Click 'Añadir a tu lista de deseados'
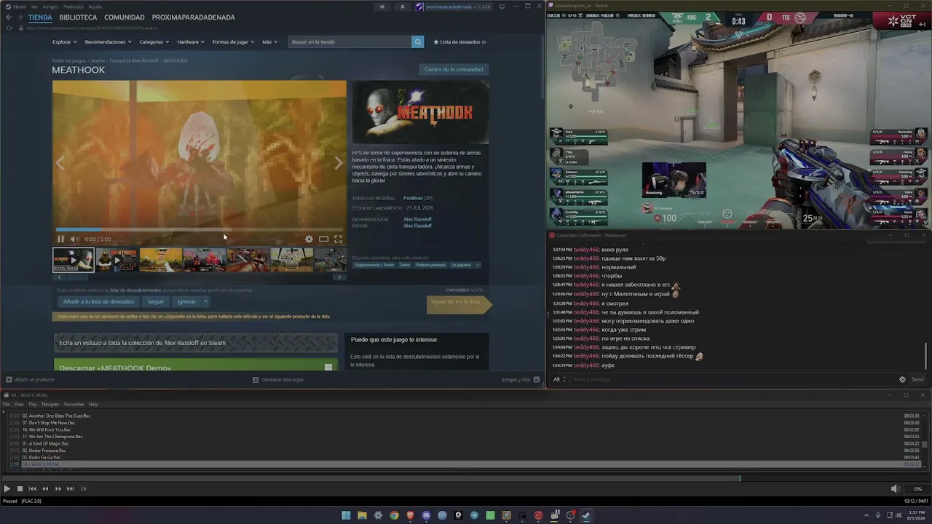932x524 pixels. coord(98,301)
